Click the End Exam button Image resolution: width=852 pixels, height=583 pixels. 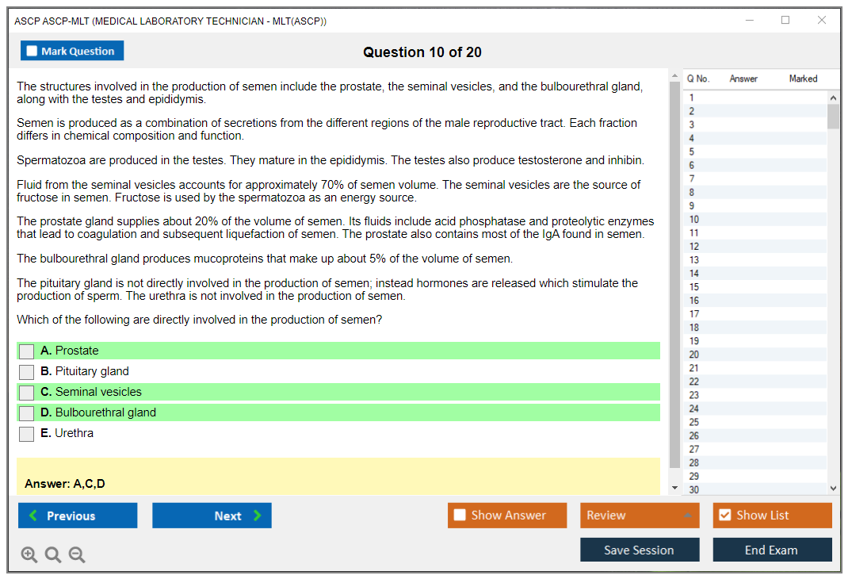tap(772, 550)
